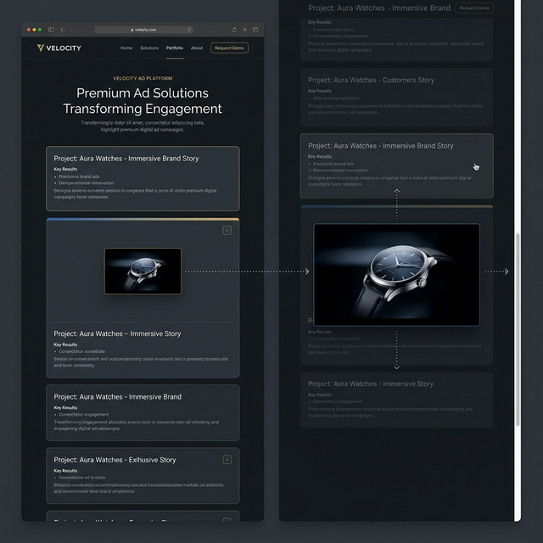Open the Home nav item

coord(126,48)
